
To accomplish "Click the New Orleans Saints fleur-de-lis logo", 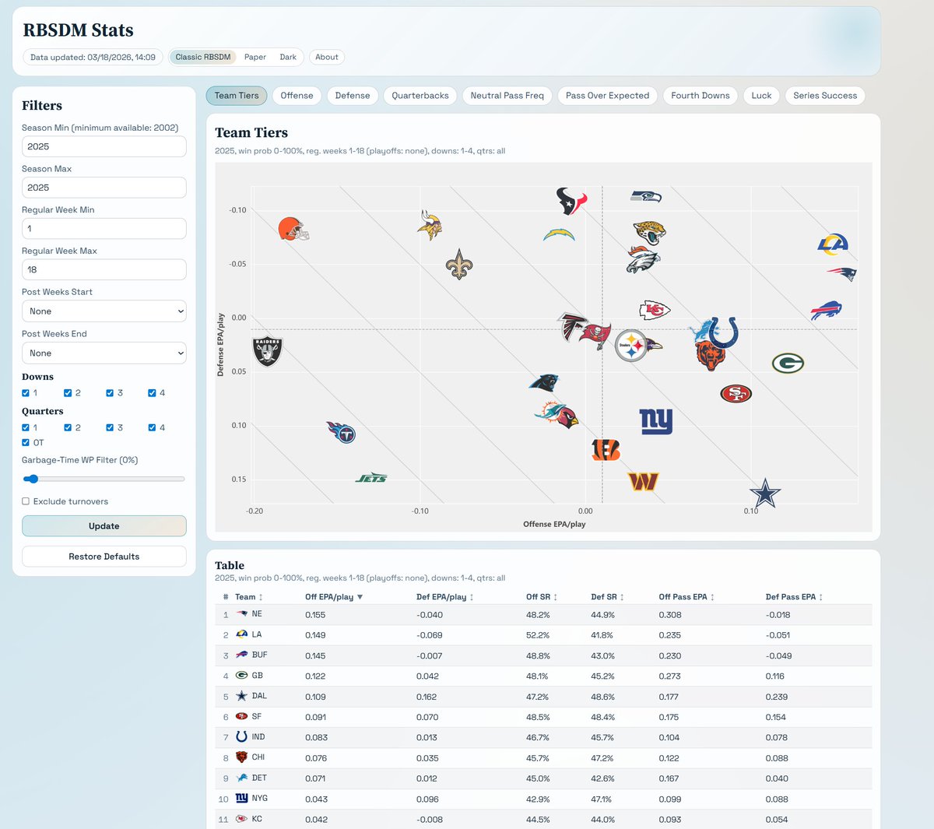I will point(459,265).
